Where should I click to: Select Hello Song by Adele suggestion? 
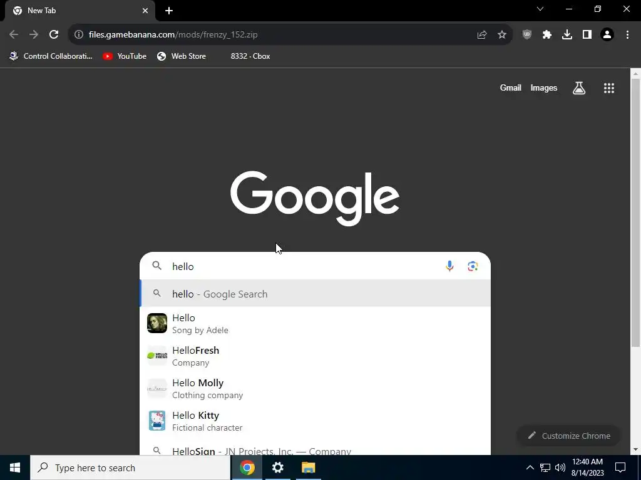315,323
